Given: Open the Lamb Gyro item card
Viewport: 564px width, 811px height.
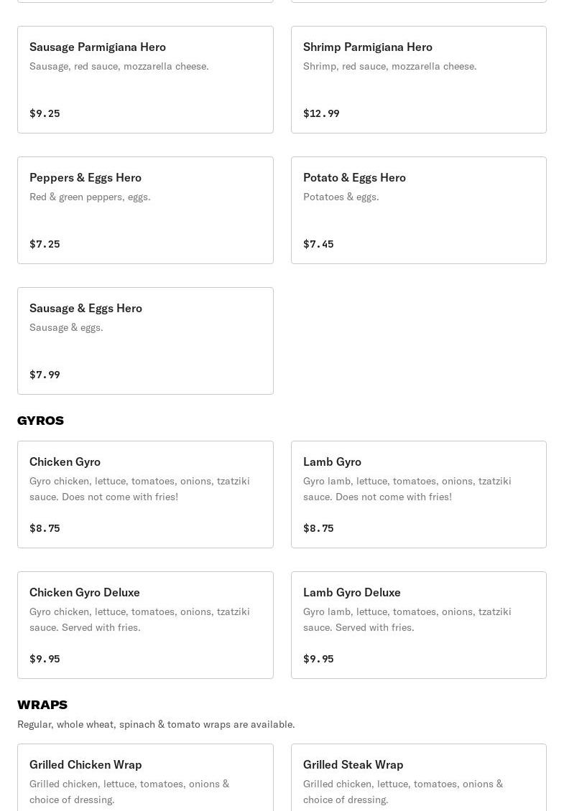Looking at the screenshot, I should (418, 494).
